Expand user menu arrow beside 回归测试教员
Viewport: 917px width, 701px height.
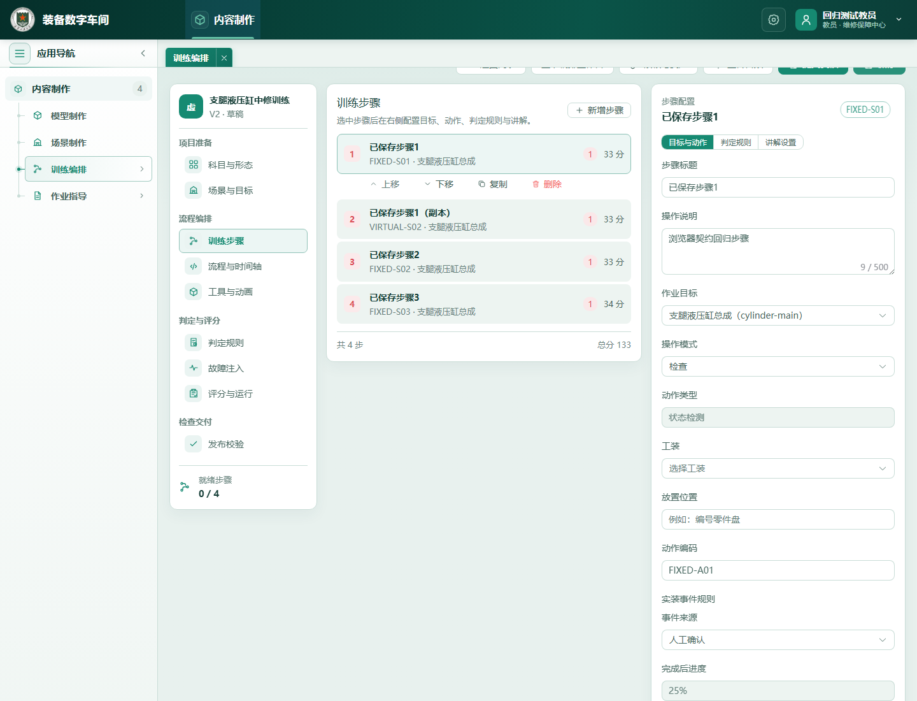(x=899, y=20)
